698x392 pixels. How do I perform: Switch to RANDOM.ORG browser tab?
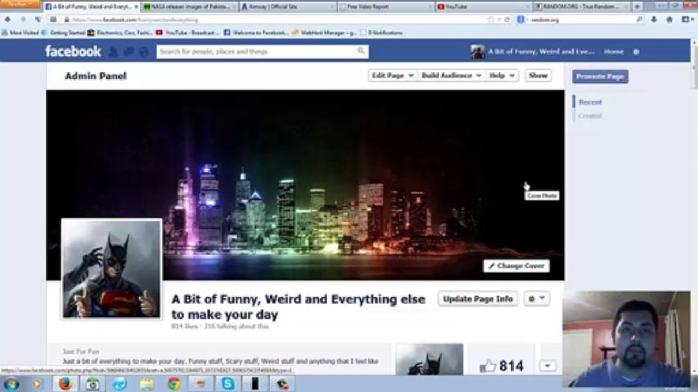click(581, 7)
